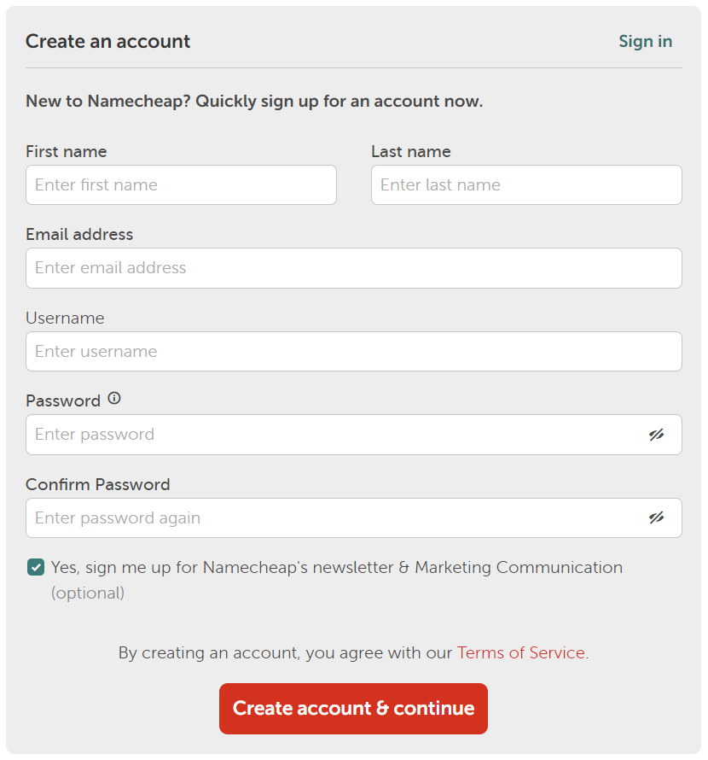This screenshot has height=760, width=708.
Task: Click the Confirm Password label
Action: (98, 484)
